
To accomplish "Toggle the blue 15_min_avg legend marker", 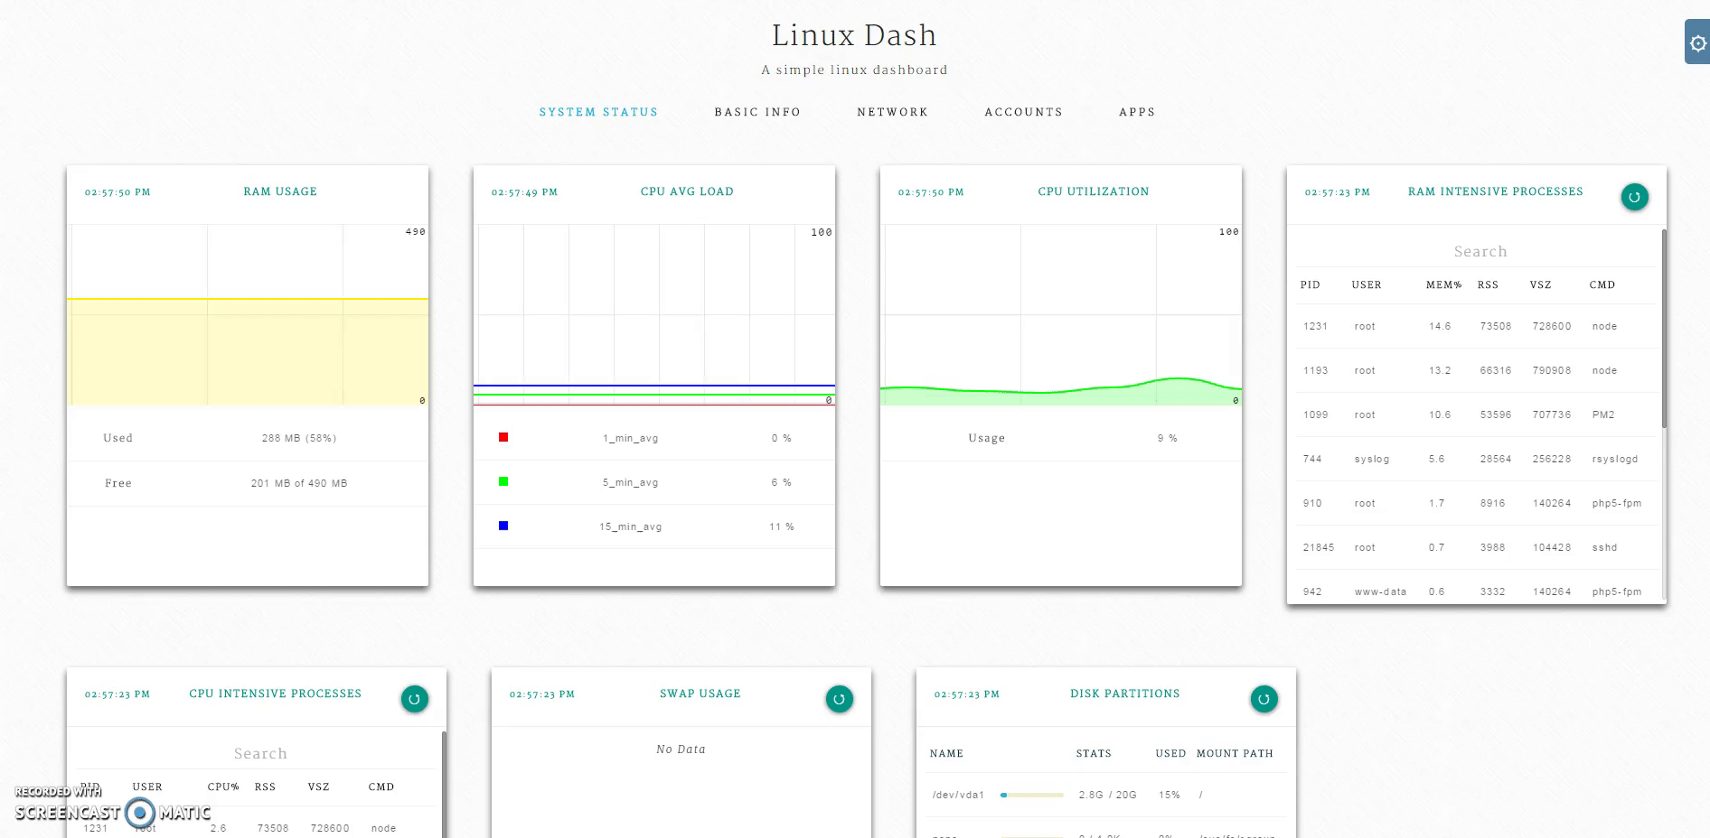I will click(503, 526).
